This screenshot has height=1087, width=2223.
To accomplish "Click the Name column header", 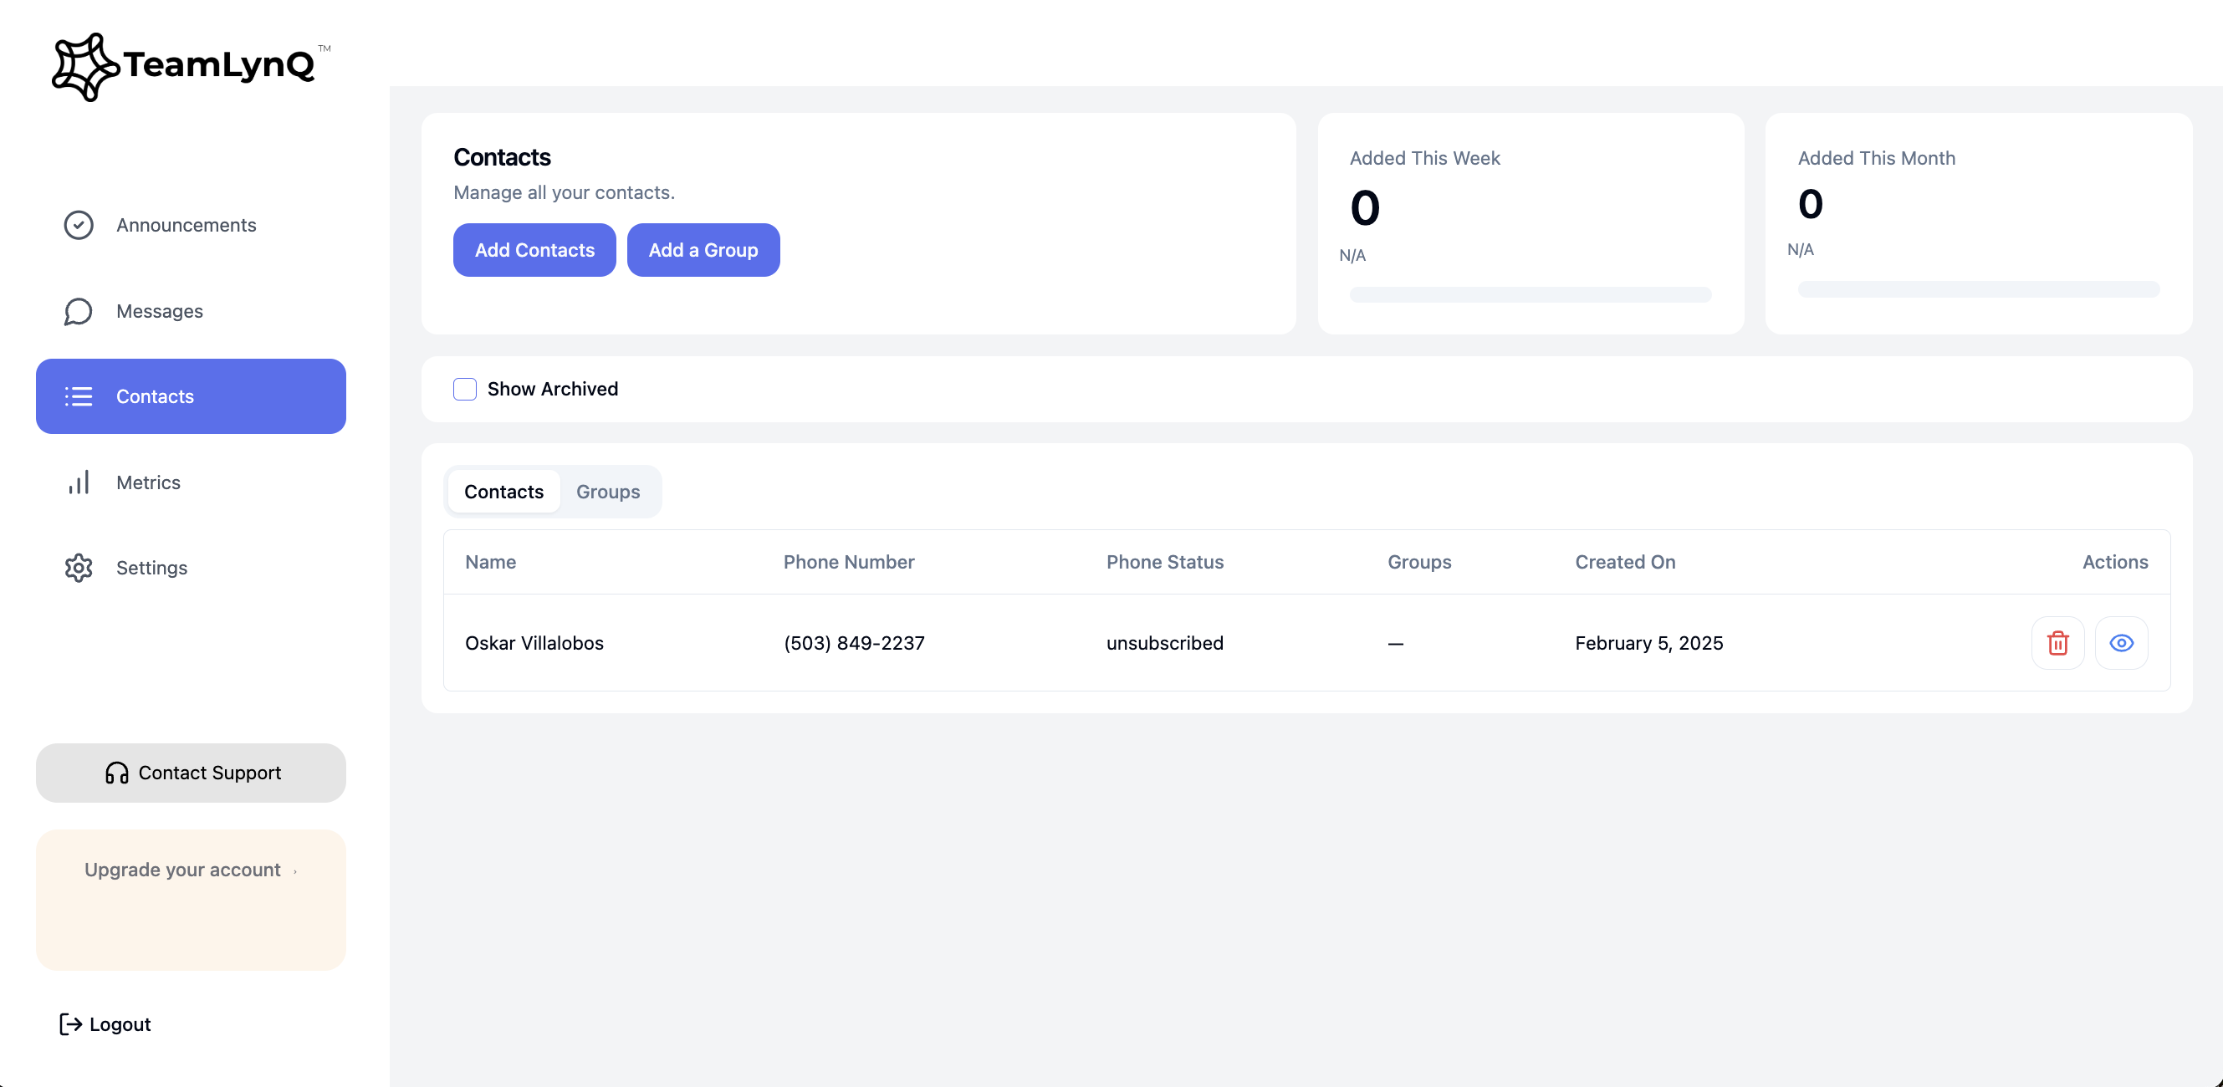I will pos(490,562).
